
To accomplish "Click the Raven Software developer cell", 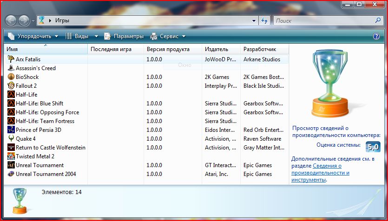I will pyautogui.click(x=262, y=139).
